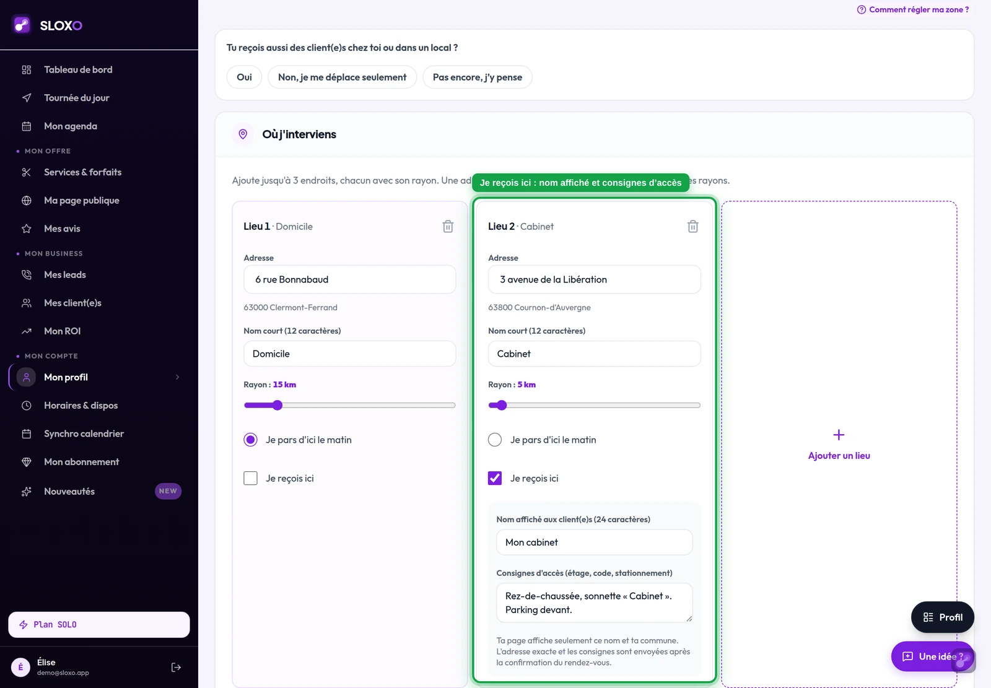Select Pas encore, j'y pense
The width and height of the screenshot is (991, 688).
tap(478, 77)
